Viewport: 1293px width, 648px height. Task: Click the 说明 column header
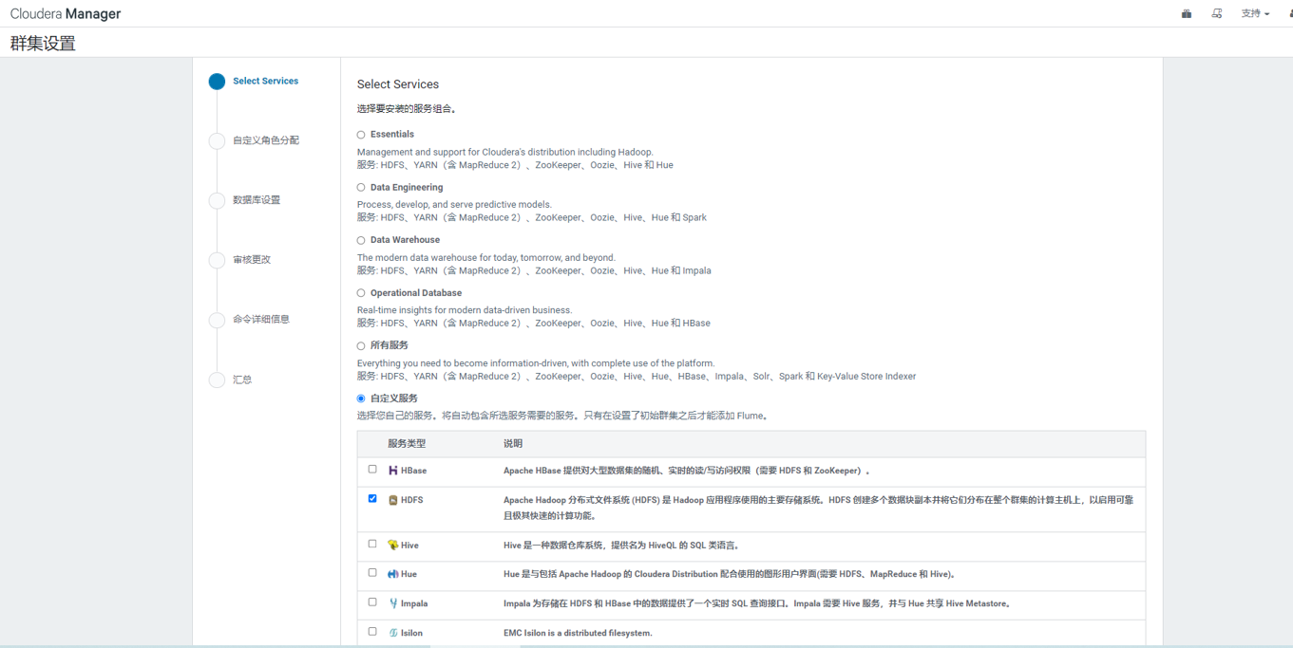(513, 444)
